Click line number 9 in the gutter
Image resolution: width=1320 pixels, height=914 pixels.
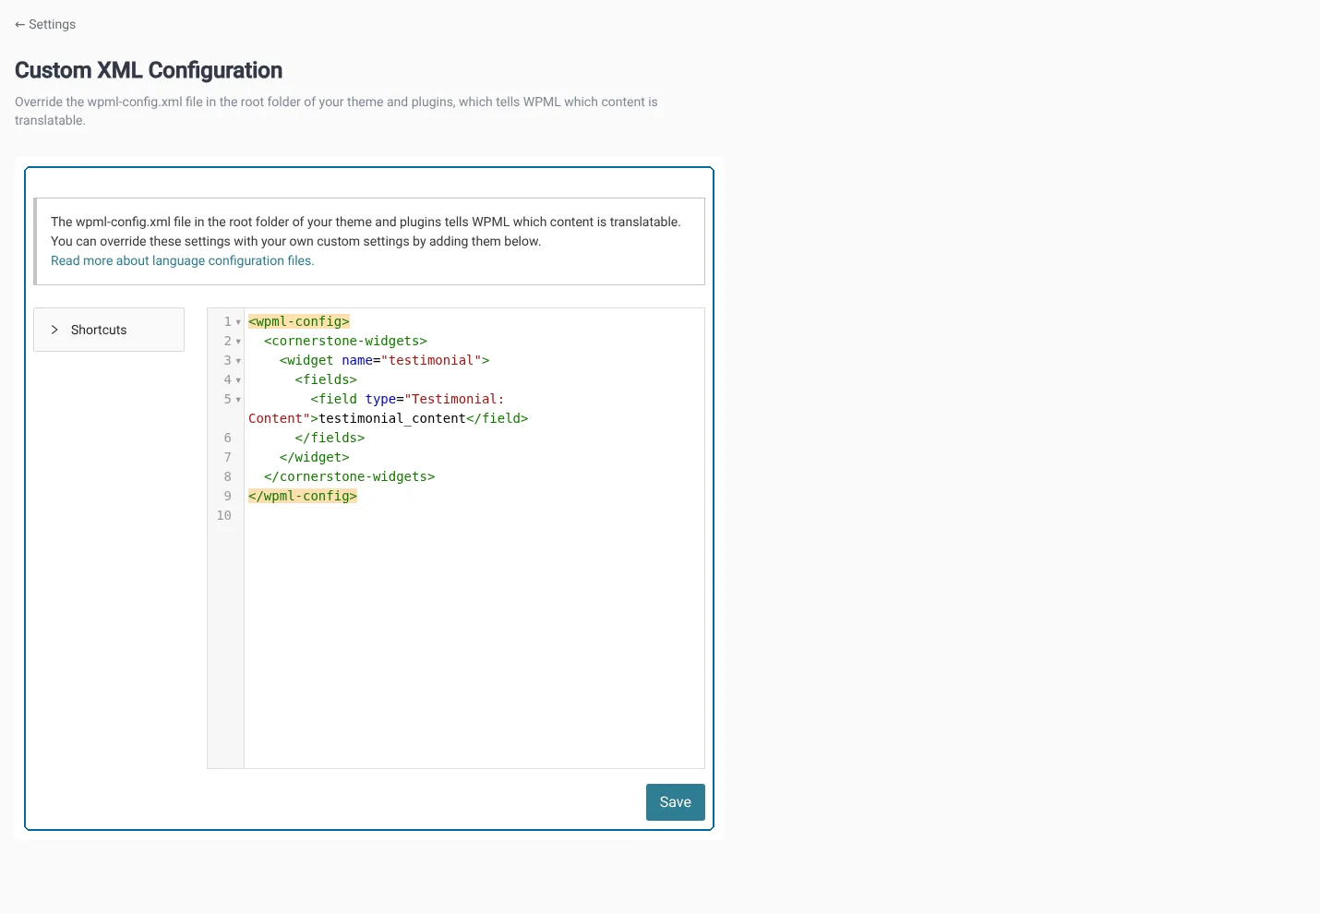[x=228, y=496]
